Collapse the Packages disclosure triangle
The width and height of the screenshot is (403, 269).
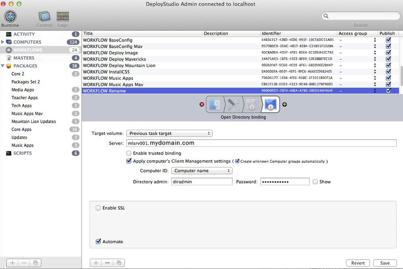pos(2,66)
